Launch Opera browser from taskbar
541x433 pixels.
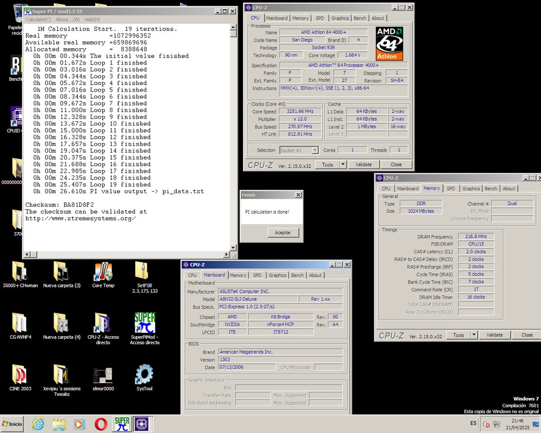(101, 424)
